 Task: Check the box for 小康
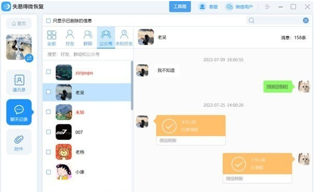pos(48,172)
